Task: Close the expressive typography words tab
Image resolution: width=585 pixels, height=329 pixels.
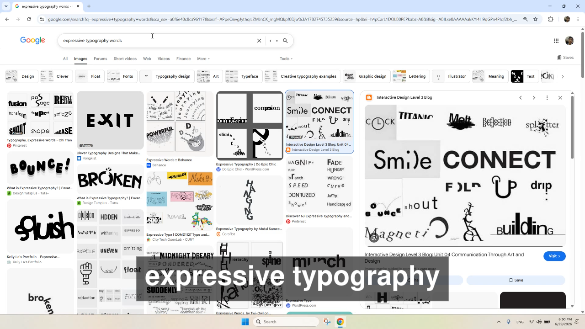Action: tap(78, 6)
